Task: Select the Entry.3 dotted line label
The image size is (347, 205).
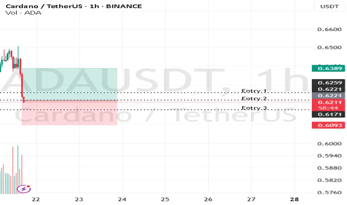Action: click(x=254, y=108)
